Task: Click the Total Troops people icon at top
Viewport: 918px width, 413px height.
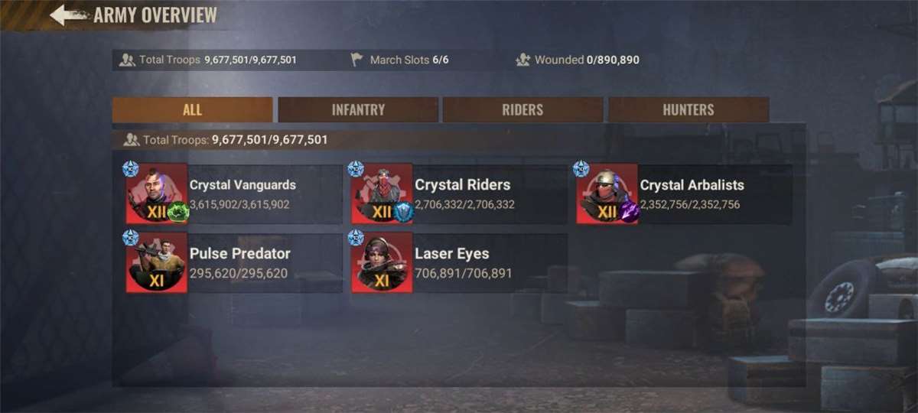Action: pos(127,60)
